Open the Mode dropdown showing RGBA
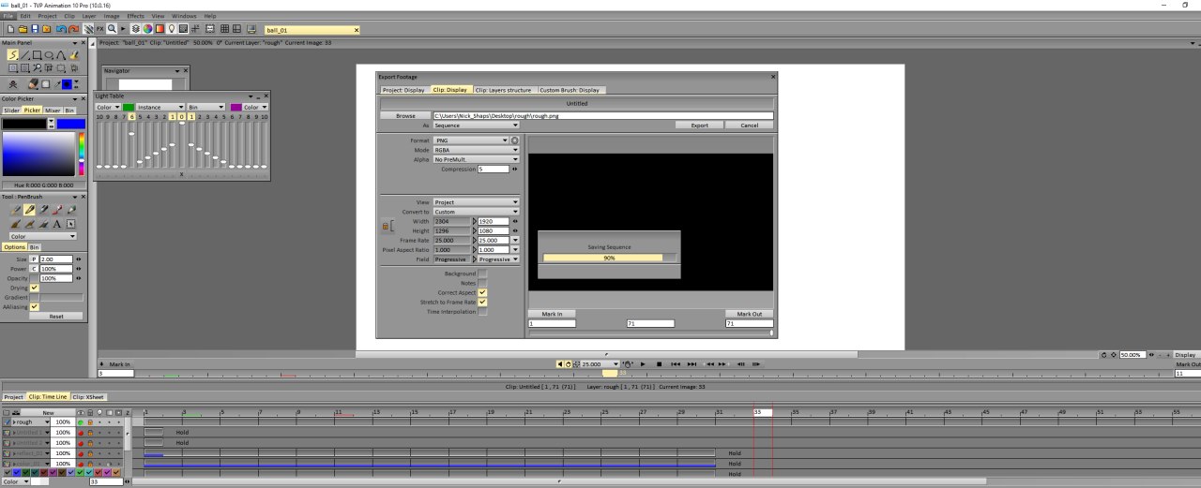 [x=476, y=150]
